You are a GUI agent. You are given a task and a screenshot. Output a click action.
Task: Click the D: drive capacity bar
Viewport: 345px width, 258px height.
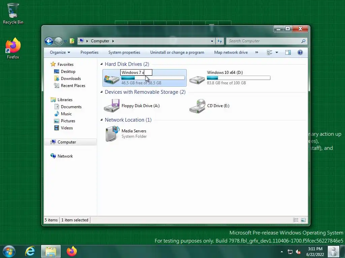click(x=239, y=78)
